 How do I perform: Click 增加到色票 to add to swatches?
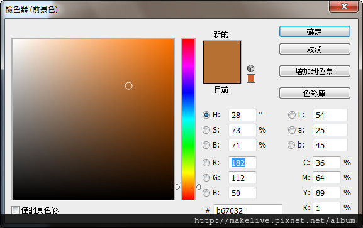(x=315, y=71)
